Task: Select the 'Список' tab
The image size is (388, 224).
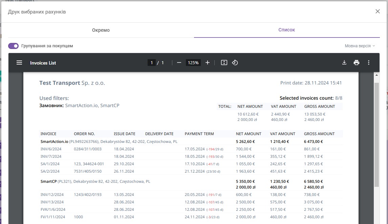Action: (x=286, y=30)
